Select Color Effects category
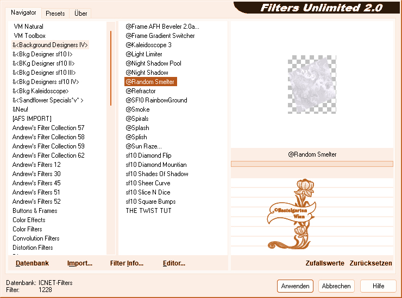Image resolution: width=402 pixels, height=298 pixels. pos(29,220)
